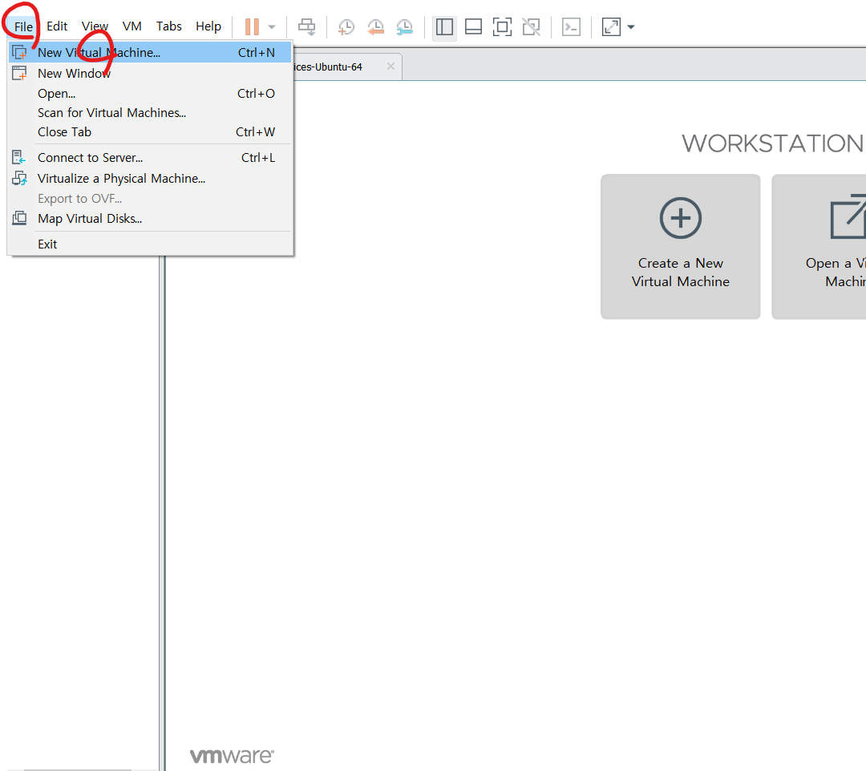The height and width of the screenshot is (771, 866).
Task: Choose Connect to Server entry
Action: [x=150, y=158]
